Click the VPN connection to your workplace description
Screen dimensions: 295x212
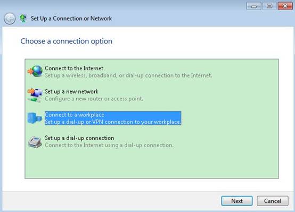click(113, 122)
